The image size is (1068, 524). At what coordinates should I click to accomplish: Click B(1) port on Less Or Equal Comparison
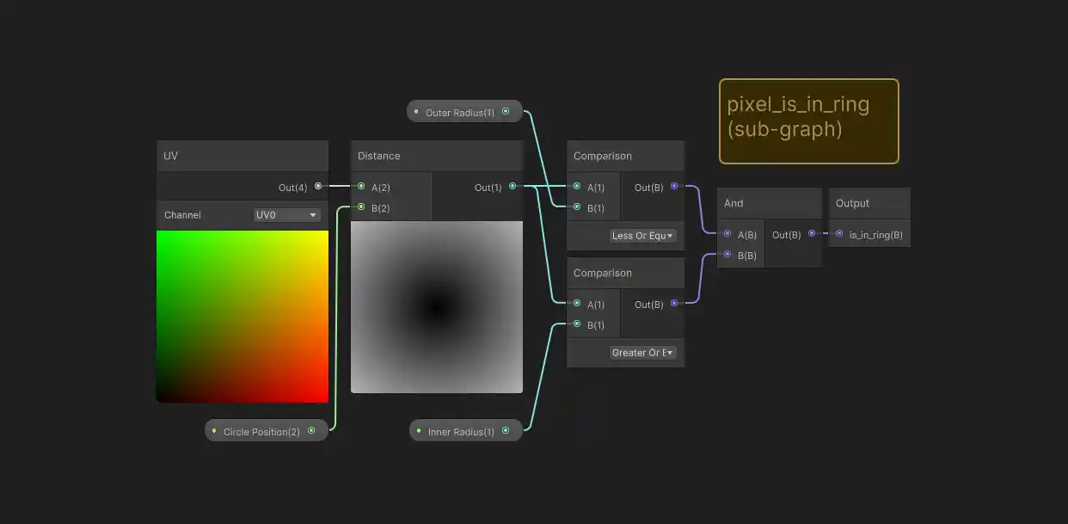577,207
